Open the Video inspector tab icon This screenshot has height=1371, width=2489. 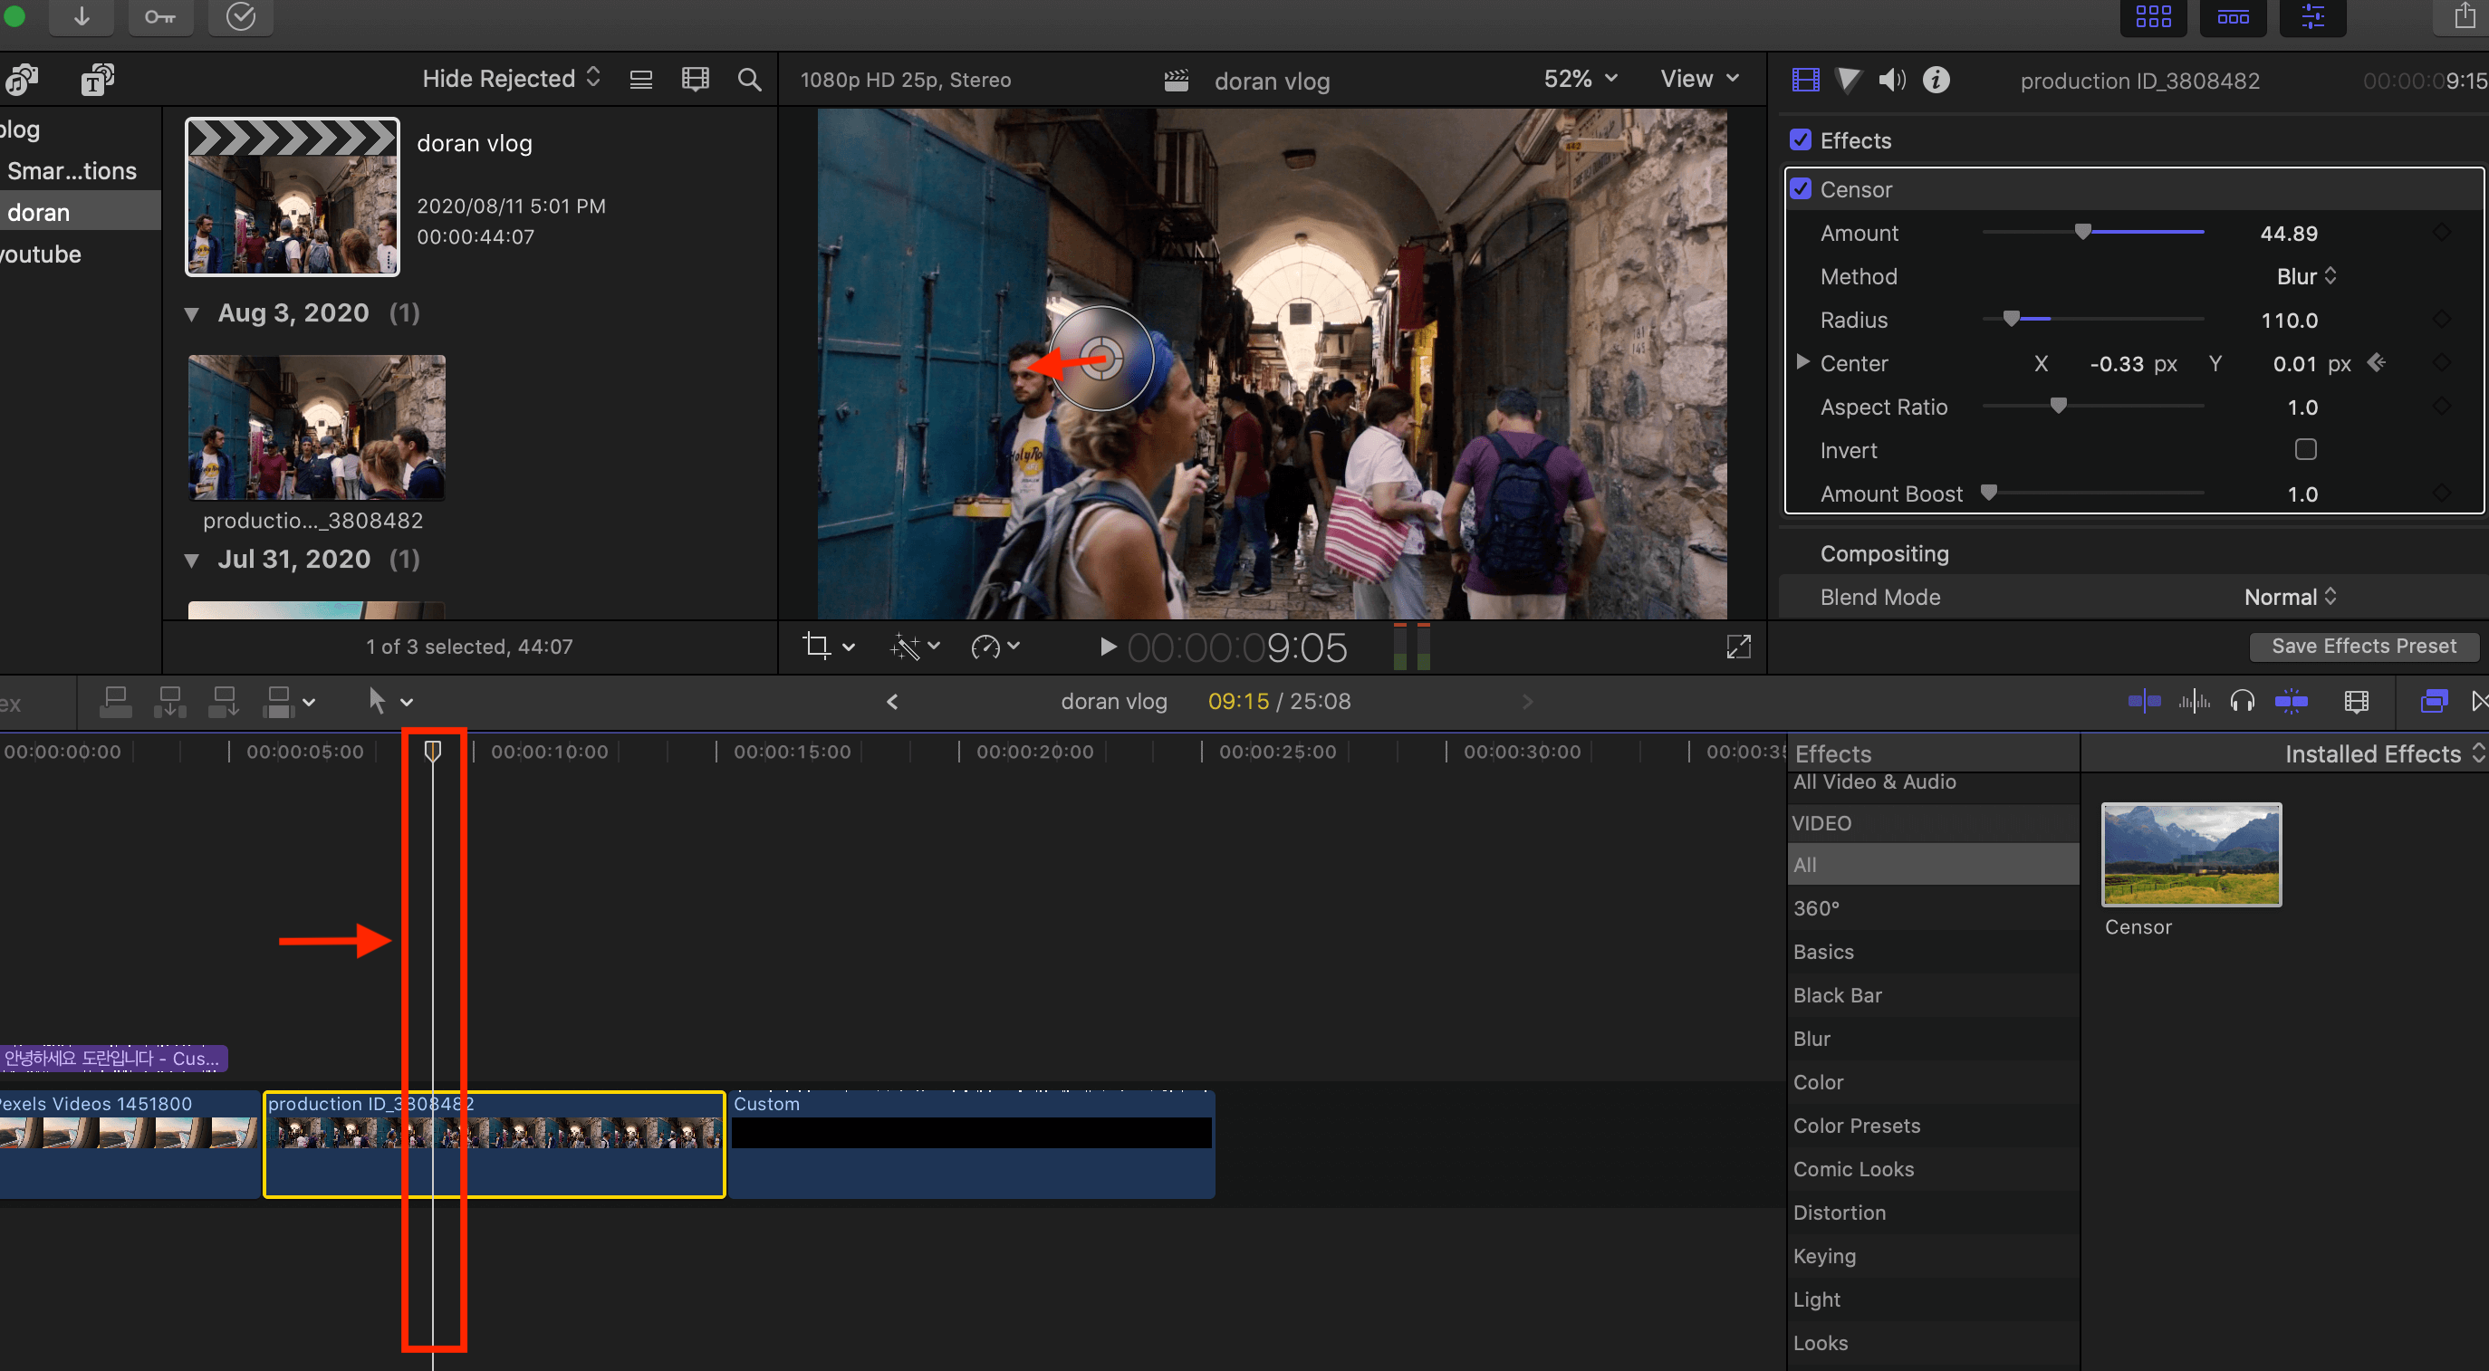coord(1805,81)
